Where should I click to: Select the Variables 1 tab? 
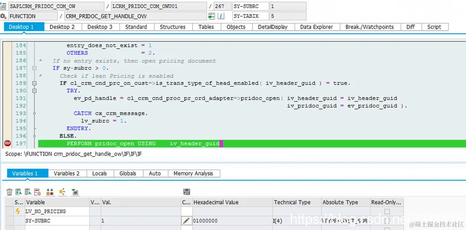click(28, 173)
